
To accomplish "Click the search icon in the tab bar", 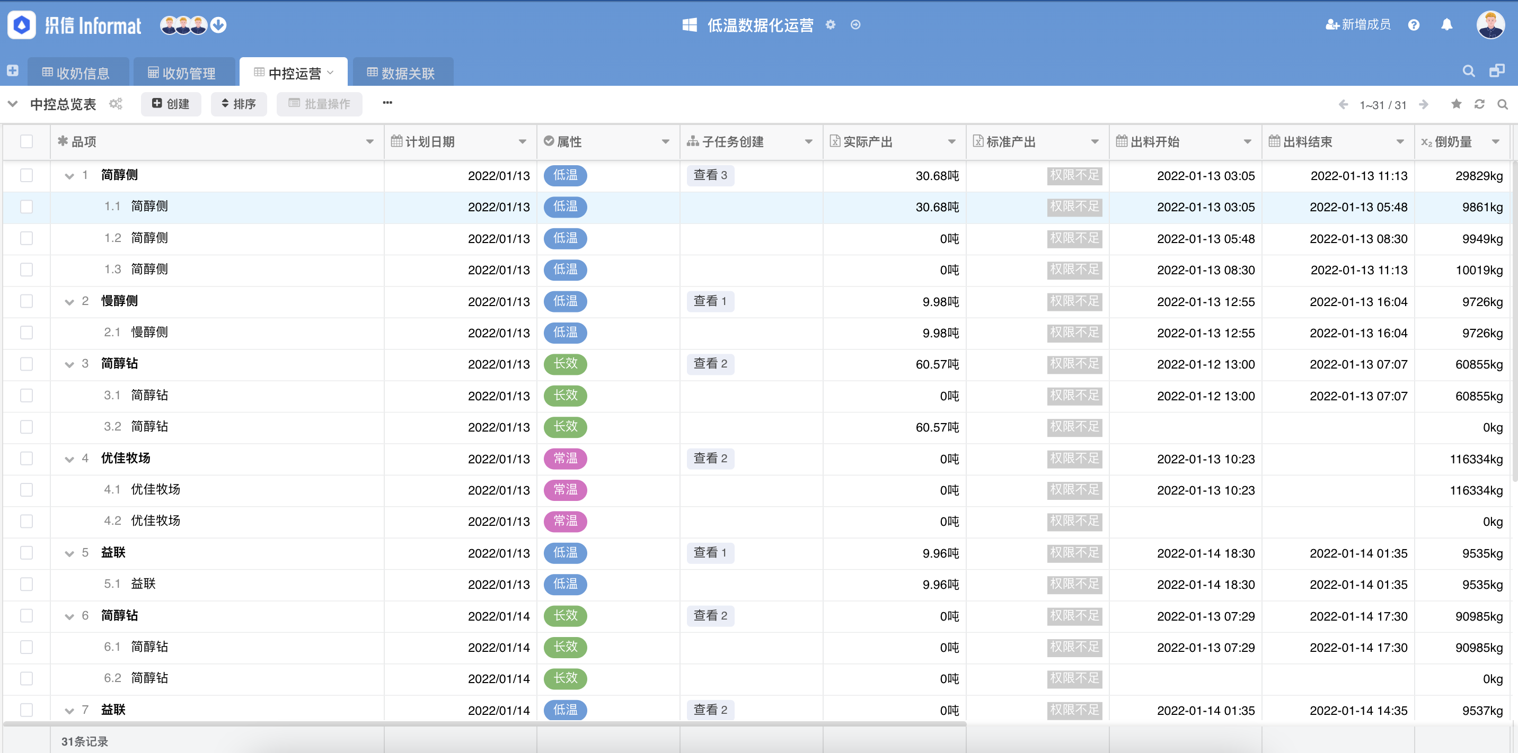I will (x=1469, y=71).
